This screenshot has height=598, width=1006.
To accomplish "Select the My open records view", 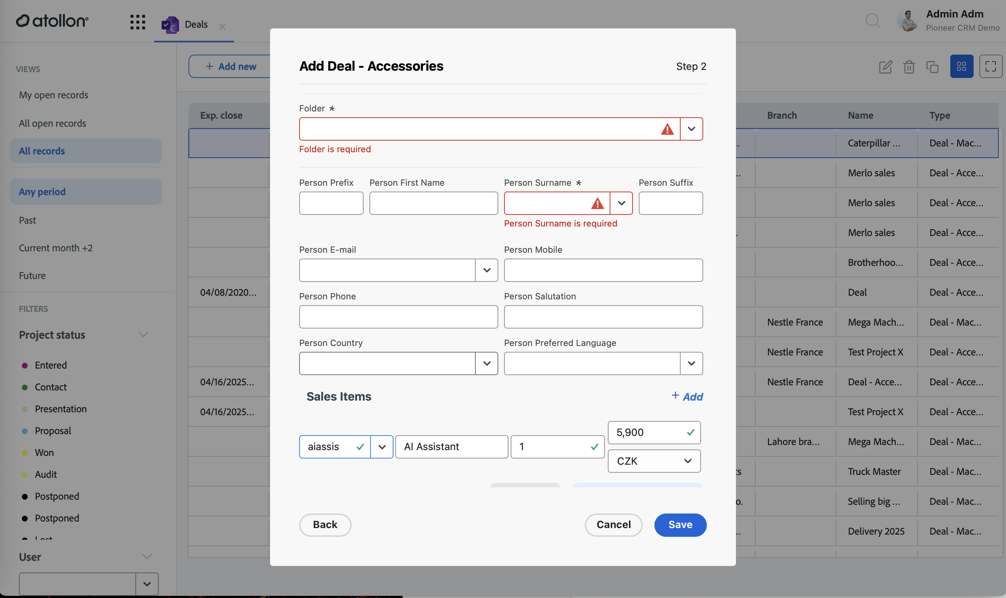I will point(54,95).
